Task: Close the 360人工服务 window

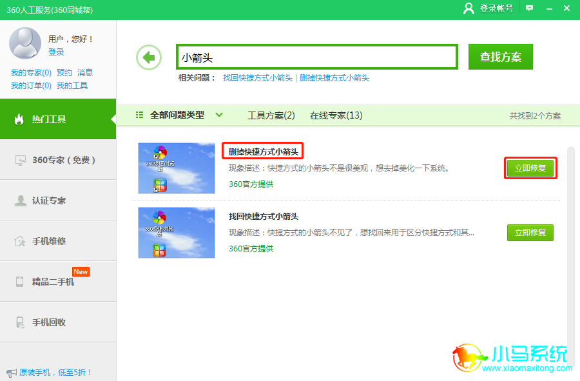Action: click(566, 8)
